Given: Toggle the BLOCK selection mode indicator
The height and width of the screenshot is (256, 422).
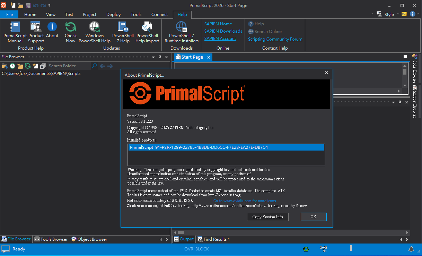Looking at the screenshot, I should (x=202, y=249).
